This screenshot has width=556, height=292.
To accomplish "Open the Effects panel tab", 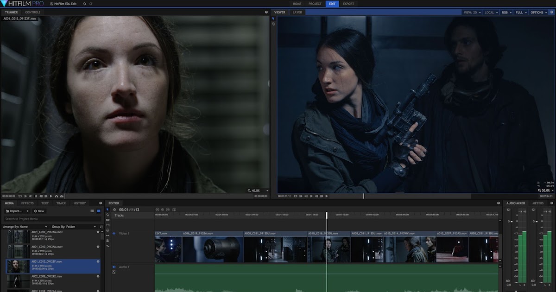I will point(27,203).
